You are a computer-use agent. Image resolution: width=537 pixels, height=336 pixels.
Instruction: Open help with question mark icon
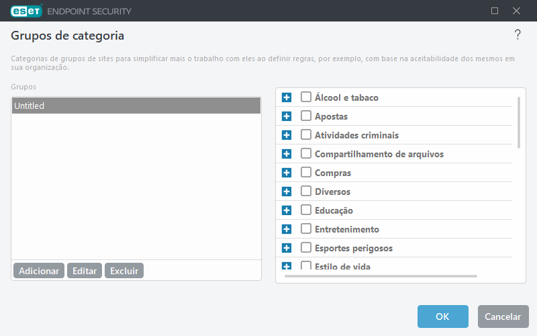click(518, 35)
